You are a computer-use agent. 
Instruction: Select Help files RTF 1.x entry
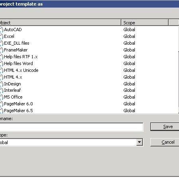(21, 57)
